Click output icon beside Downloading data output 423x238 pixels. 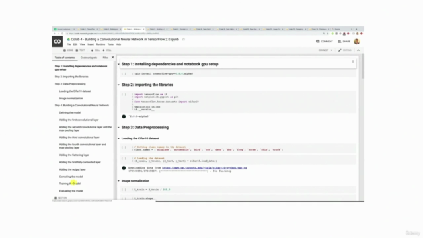point(124,168)
